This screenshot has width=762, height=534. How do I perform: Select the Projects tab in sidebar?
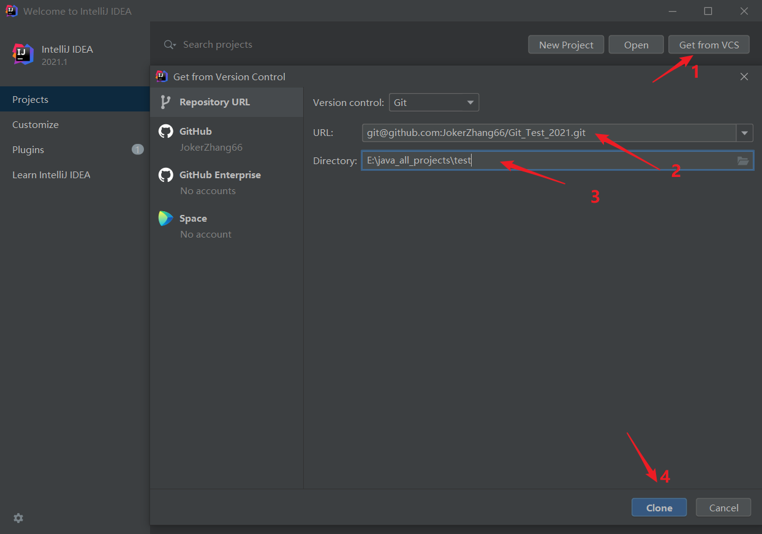[31, 99]
